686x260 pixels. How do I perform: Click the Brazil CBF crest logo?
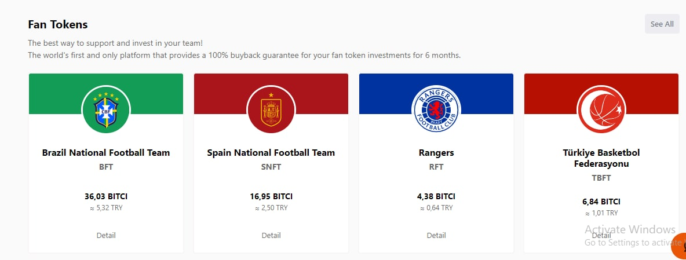106,109
